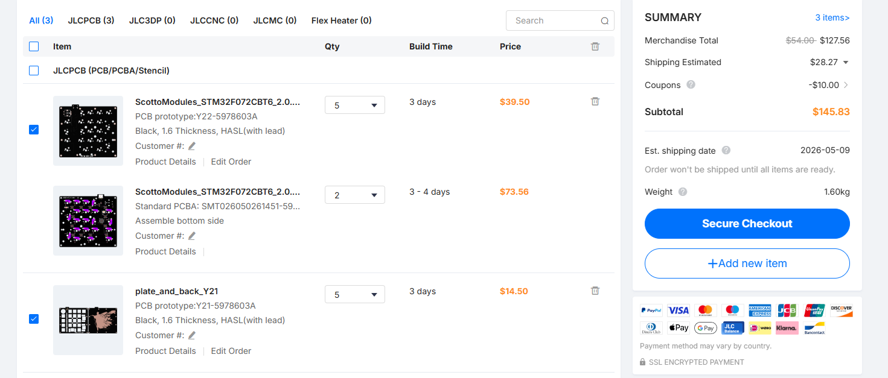Click the trash icon in the table header
Image resolution: width=888 pixels, height=378 pixels.
[595, 46]
